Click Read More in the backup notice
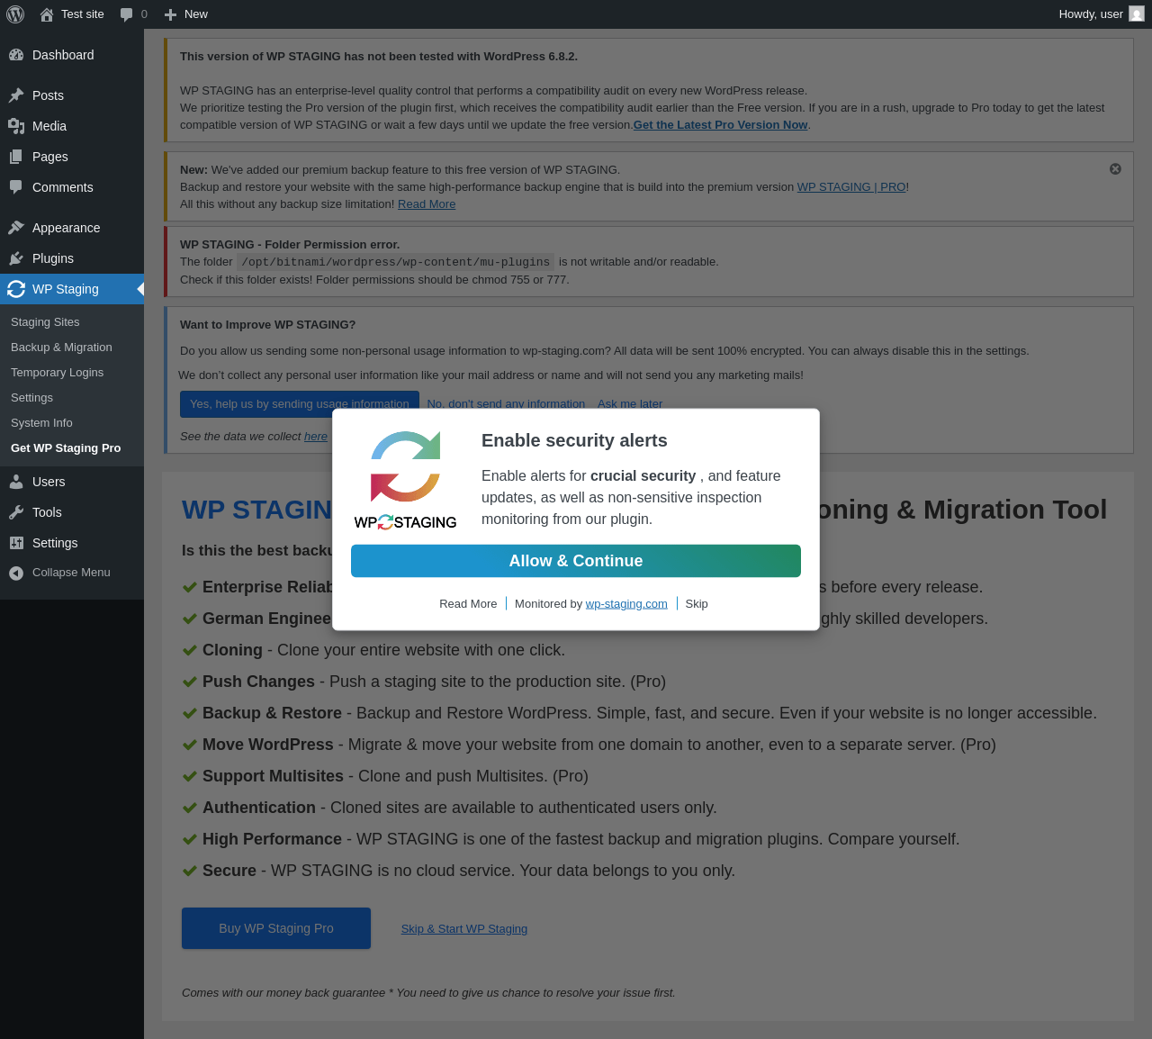The height and width of the screenshot is (1039, 1152). pyautogui.click(x=427, y=204)
